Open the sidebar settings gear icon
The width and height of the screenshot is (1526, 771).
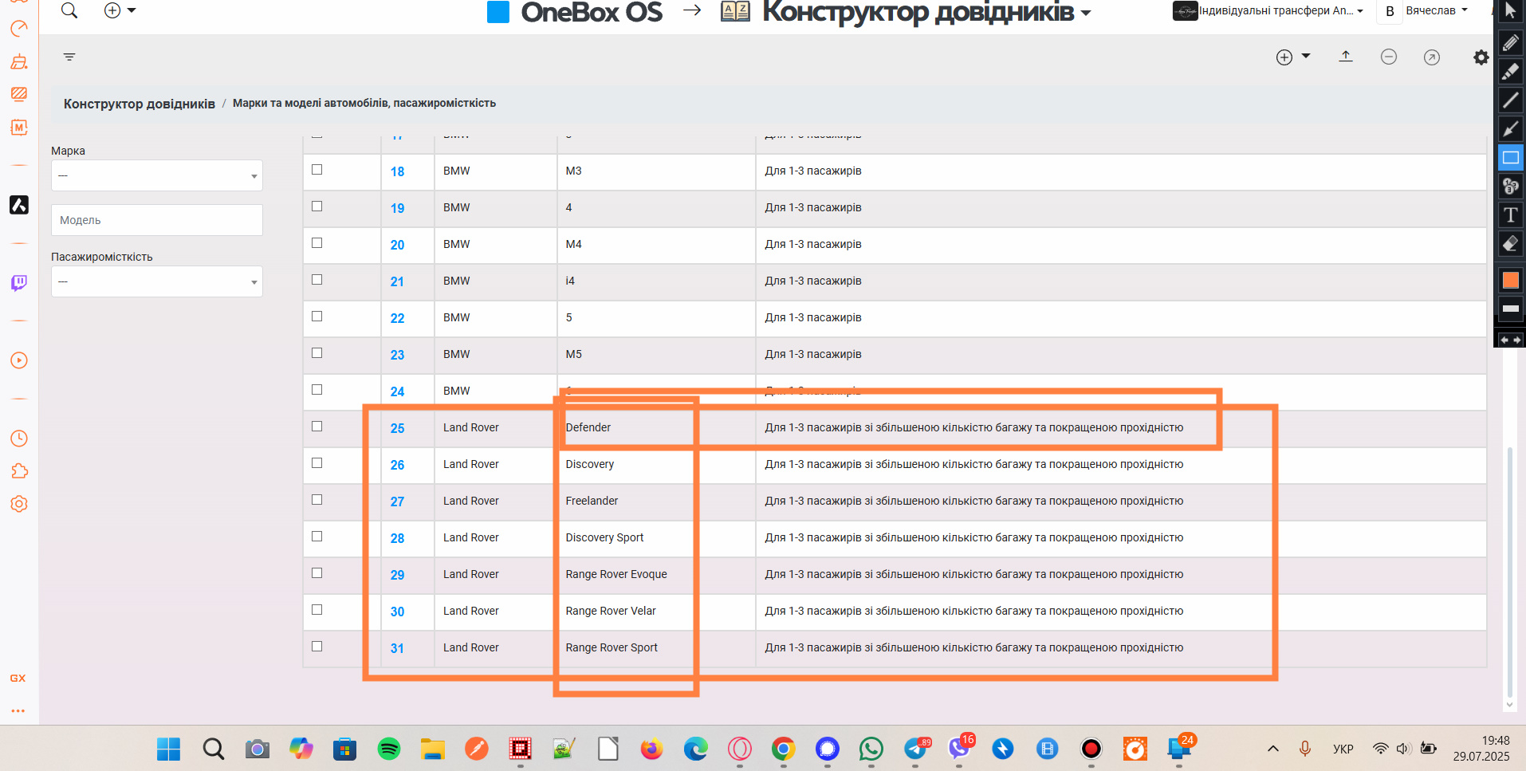pyautogui.click(x=19, y=504)
